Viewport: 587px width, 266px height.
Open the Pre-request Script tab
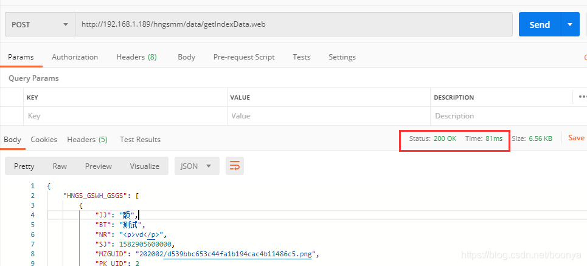pos(244,57)
